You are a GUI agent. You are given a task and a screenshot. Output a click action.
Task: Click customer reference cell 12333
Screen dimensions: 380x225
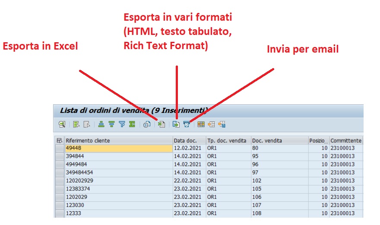(118, 213)
